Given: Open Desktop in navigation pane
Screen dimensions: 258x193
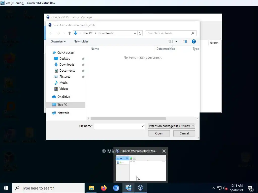Looking at the screenshot, I should 65,59.
